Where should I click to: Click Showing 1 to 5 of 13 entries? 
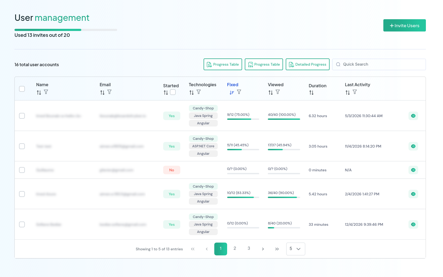coord(159,249)
